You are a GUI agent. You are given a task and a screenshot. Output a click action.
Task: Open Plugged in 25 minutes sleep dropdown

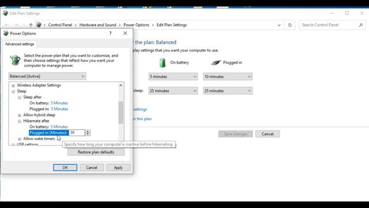point(228,91)
